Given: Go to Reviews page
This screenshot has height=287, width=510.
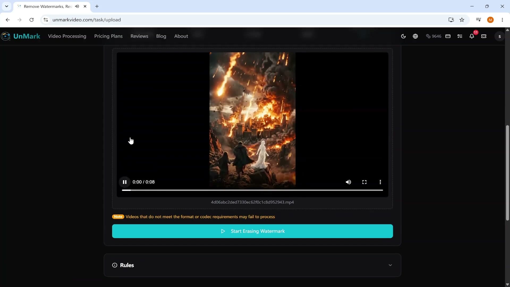Looking at the screenshot, I should [x=139, y=36].
